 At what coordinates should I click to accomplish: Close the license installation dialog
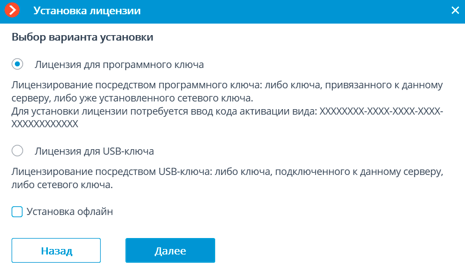click(455, 10)
